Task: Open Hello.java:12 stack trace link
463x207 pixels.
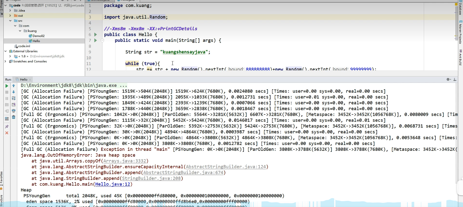Action: (x=113, y=184)
